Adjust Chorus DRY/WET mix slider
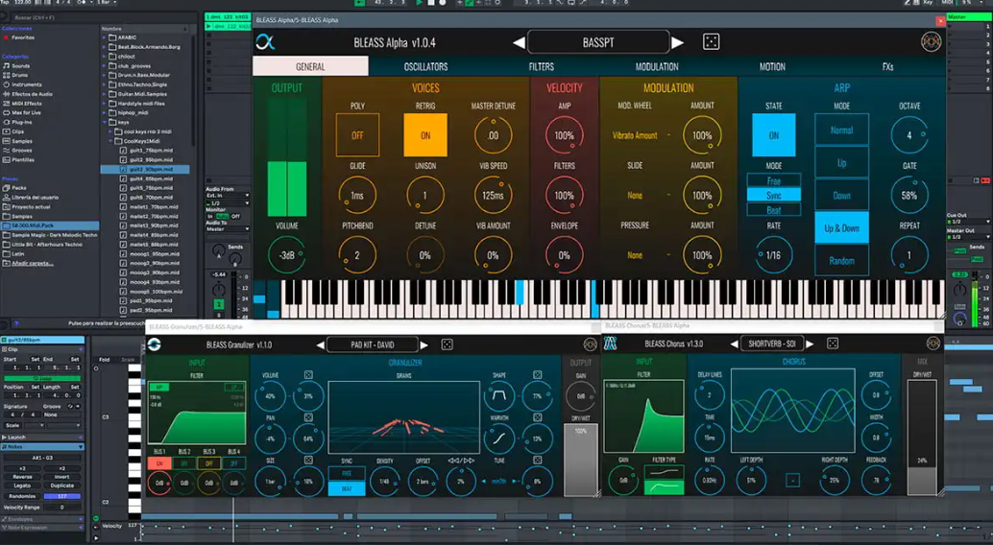The image size is (993, 545). 921,437
